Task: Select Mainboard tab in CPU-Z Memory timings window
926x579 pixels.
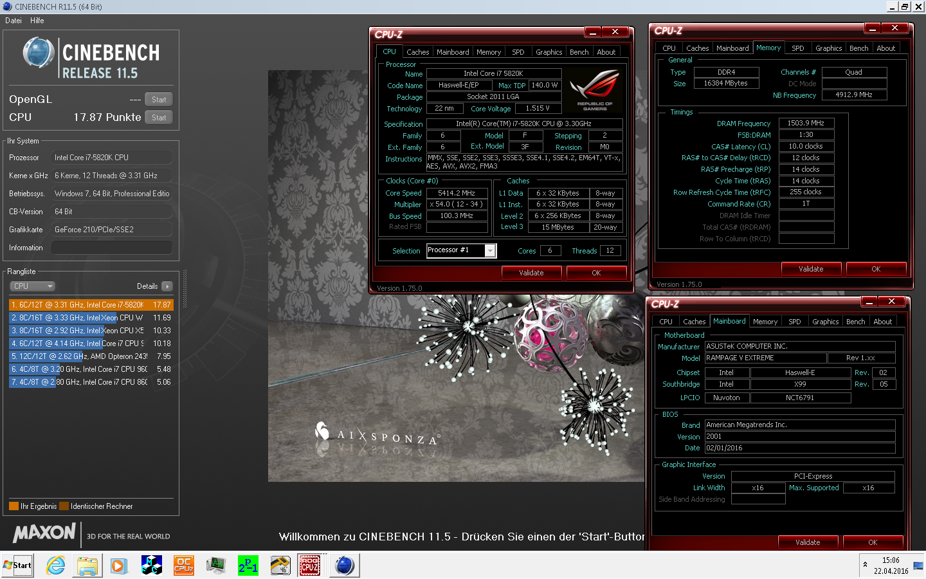Action: coord(732,48)
